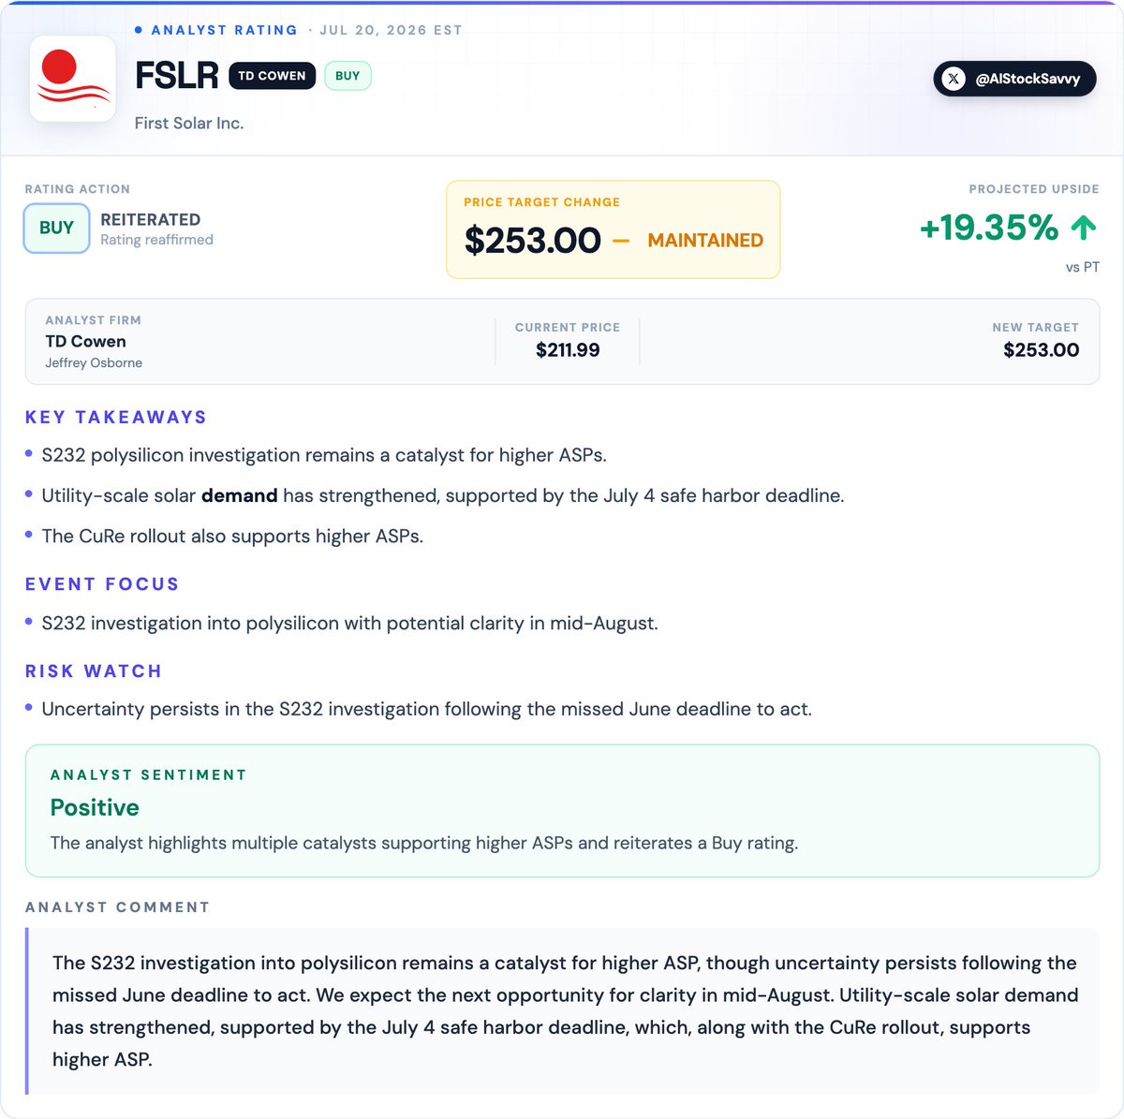
Task: Click the $253.00 price target value
Action: coord(532,241)
